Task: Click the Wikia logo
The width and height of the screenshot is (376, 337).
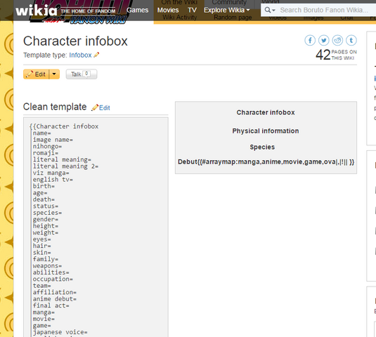Action: [37, 11]
